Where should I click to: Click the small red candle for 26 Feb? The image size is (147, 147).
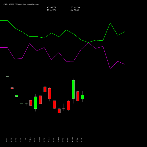59,111
